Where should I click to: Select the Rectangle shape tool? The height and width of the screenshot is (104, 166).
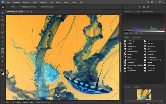[x=2, y=53]
